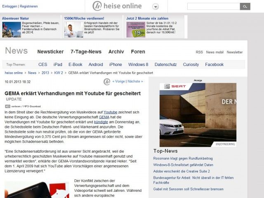Open the Archiv tab

[116, 52]
